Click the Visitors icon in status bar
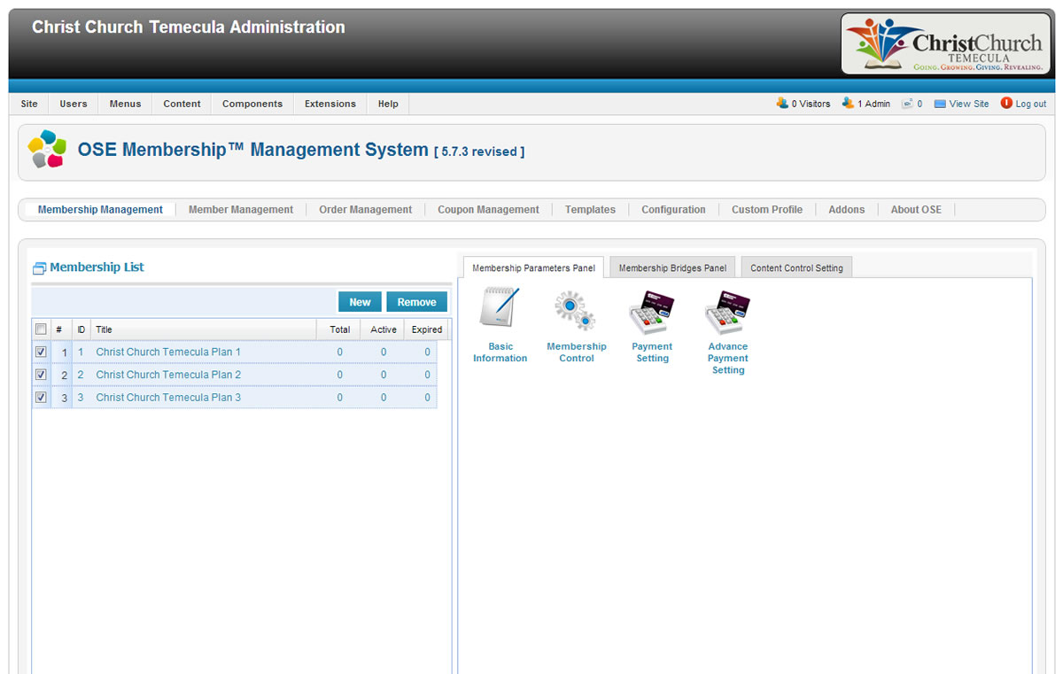The width and height of the screenshot is (1063, 674). click(x=782, y=104)
